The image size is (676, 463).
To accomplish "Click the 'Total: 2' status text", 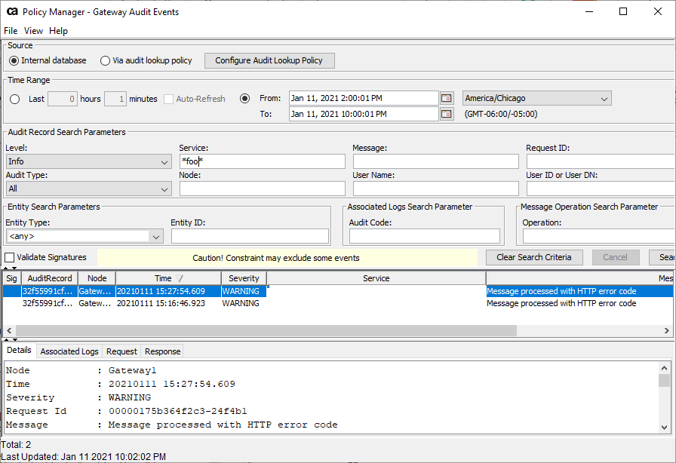I will (16, 445).
